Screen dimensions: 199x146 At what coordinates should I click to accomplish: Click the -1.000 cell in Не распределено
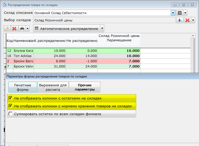pyautogui.click(x=82, y=61)
